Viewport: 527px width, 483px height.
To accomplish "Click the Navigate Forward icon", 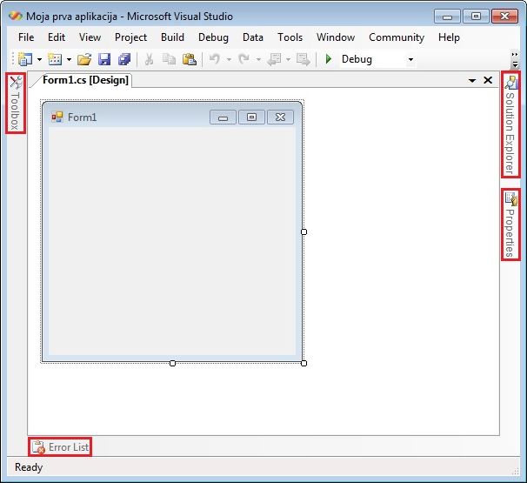I will pos(304,59).
